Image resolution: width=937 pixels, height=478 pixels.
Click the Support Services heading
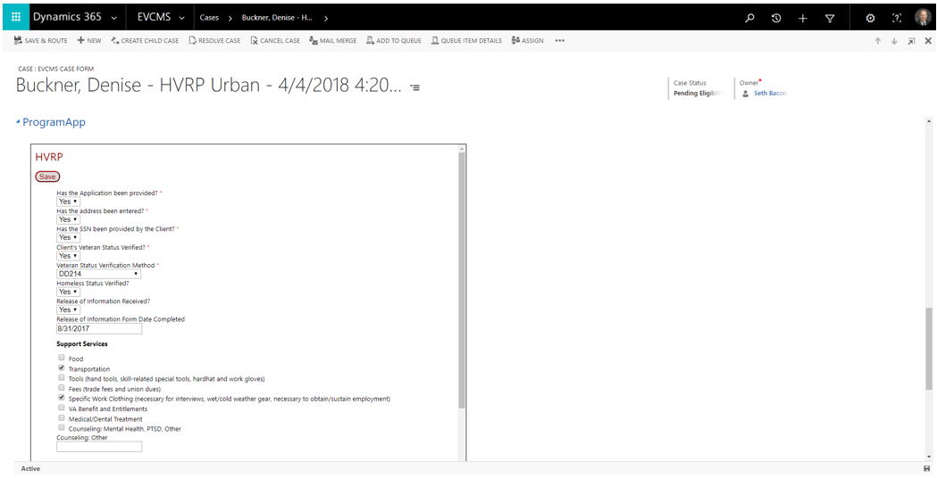[82, 344]
